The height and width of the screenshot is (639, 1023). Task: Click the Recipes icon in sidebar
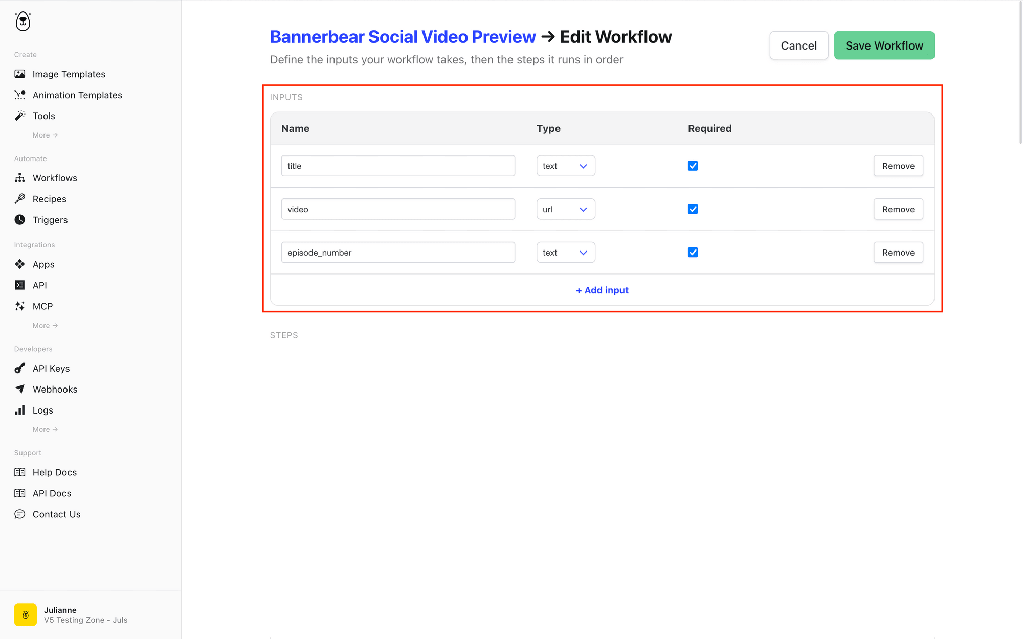(20, 199)
